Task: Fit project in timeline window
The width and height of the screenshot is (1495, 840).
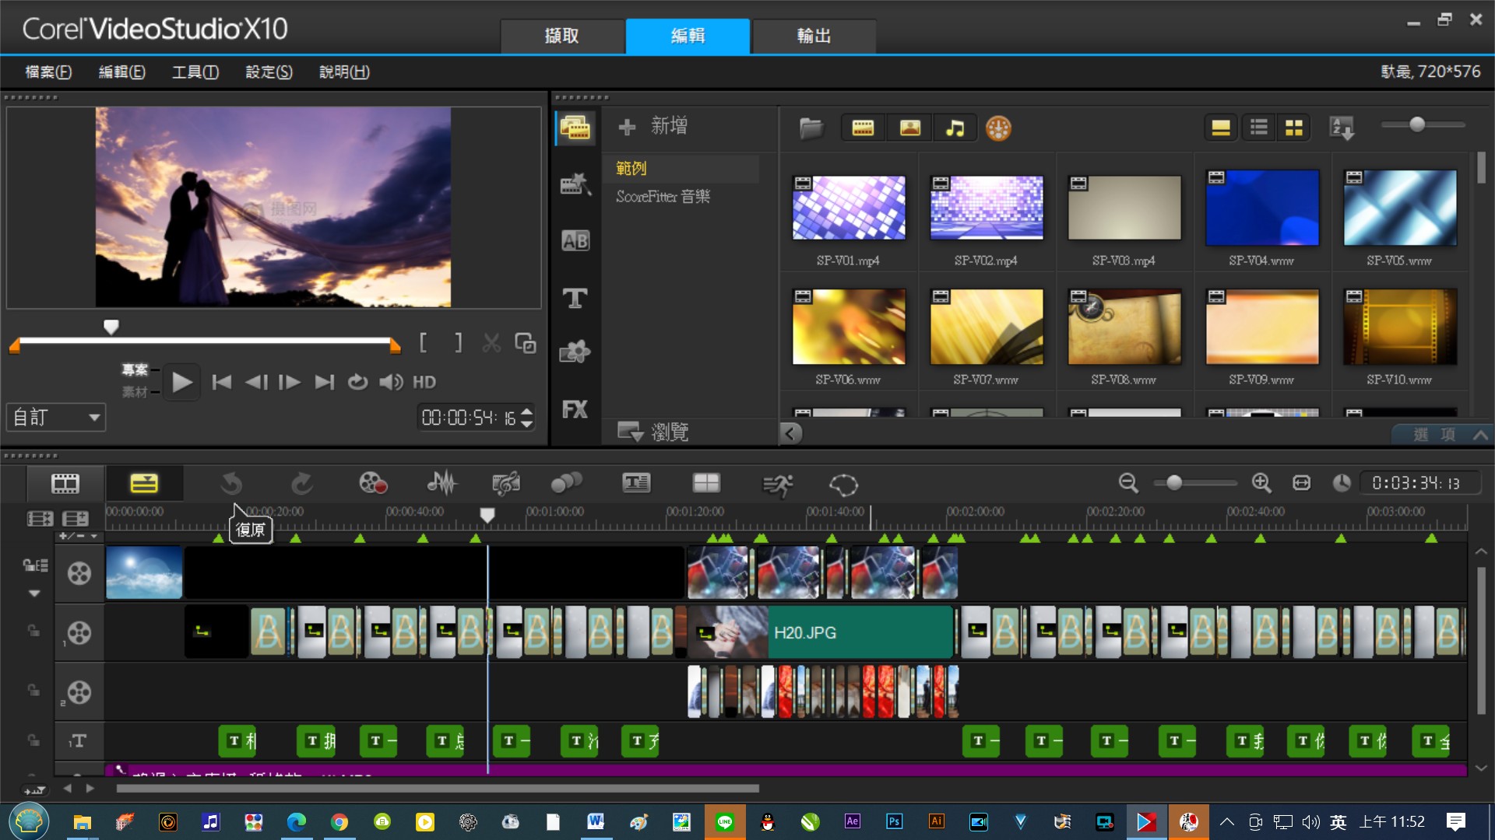Action: click(x=1302, y=483)
